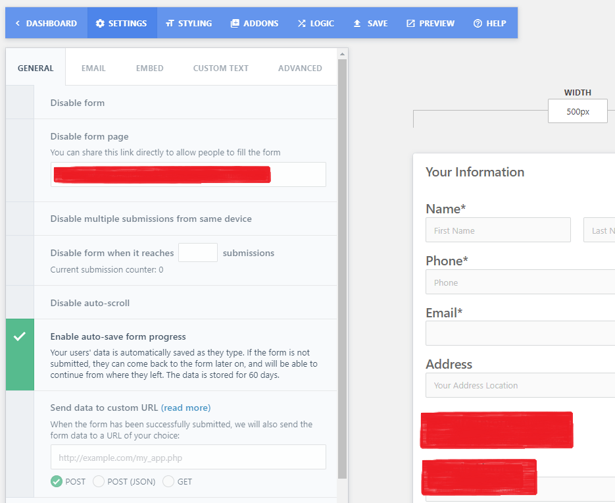Click the Last Name field

599,230
